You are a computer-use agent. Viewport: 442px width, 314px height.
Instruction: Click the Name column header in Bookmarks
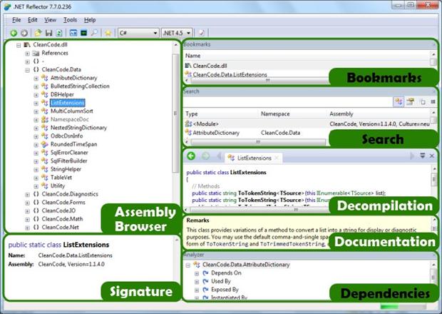pyautogui.click(x=307, y=56)
